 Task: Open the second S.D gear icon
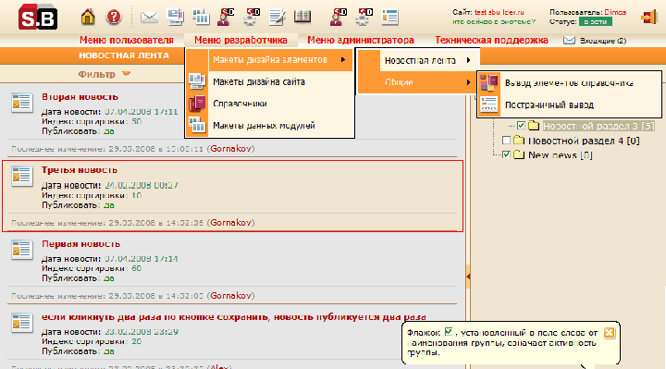(x=364, y=17)
